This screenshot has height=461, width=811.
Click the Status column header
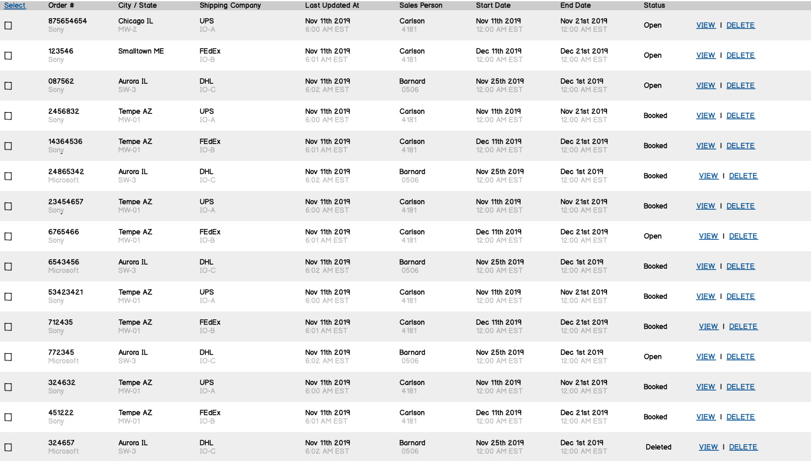pyautogui.click(x=654, y=5)
